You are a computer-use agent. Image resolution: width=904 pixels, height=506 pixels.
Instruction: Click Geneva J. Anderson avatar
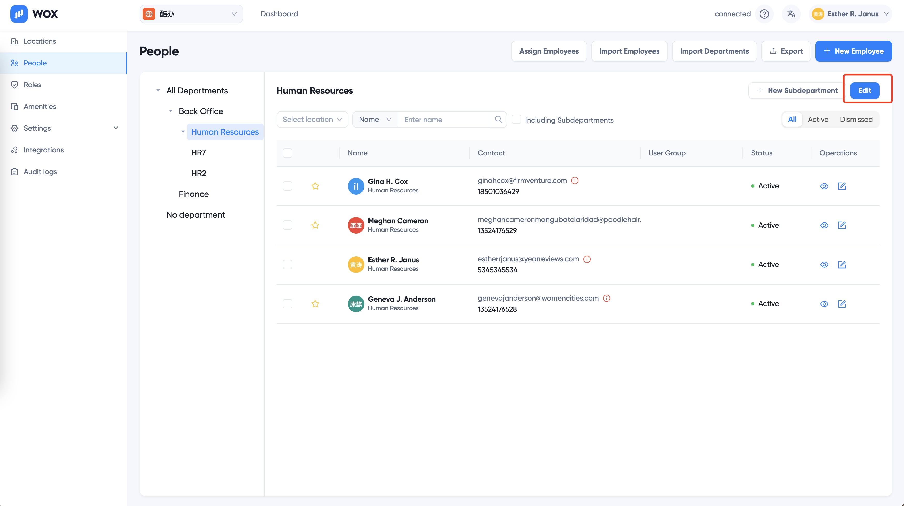pos(356,304)
